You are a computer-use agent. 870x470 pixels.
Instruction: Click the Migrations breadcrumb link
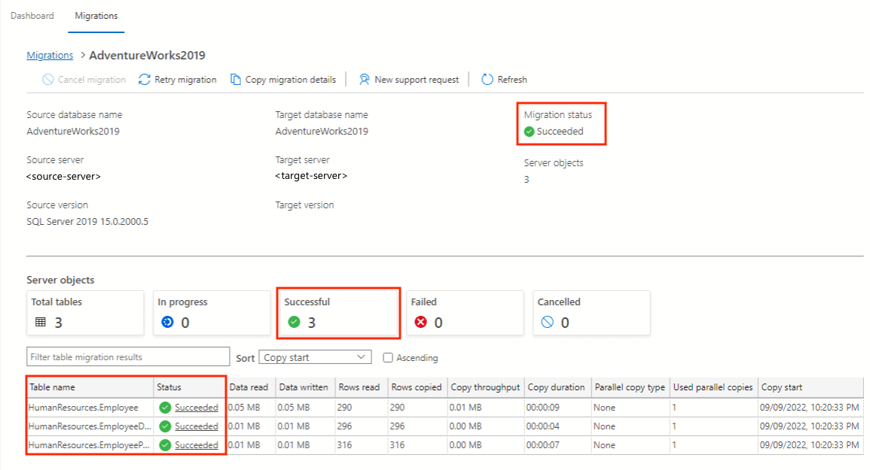point(50,55)
